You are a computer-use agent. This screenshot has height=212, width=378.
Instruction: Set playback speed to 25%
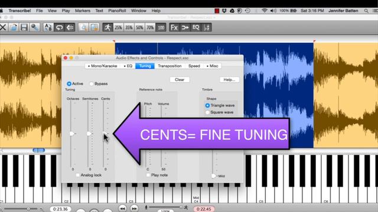[118, 28]
